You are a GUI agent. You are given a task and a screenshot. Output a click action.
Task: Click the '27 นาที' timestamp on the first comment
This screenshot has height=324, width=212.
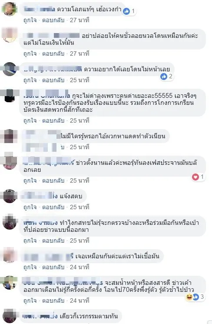point(79,20)
